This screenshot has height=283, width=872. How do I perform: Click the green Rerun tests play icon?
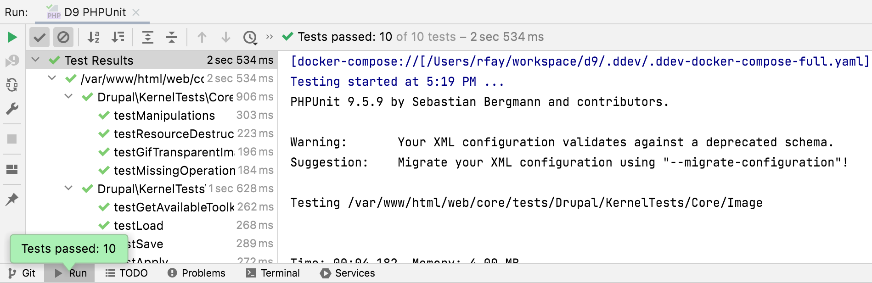tap(12, 37)
